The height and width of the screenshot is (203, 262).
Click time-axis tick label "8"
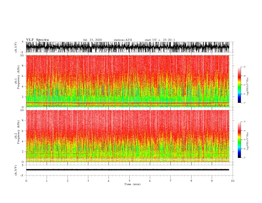coord(191,181)
